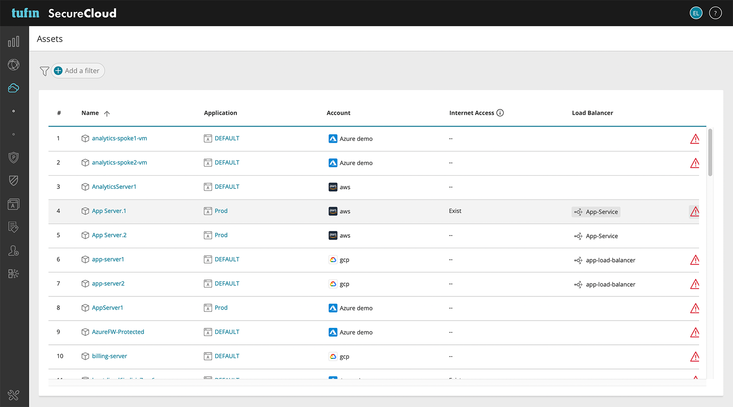Image resolution: width=733 pixels, height=407 pixels.
Task: Click Internet Access info icon
Action: point(500,113)
